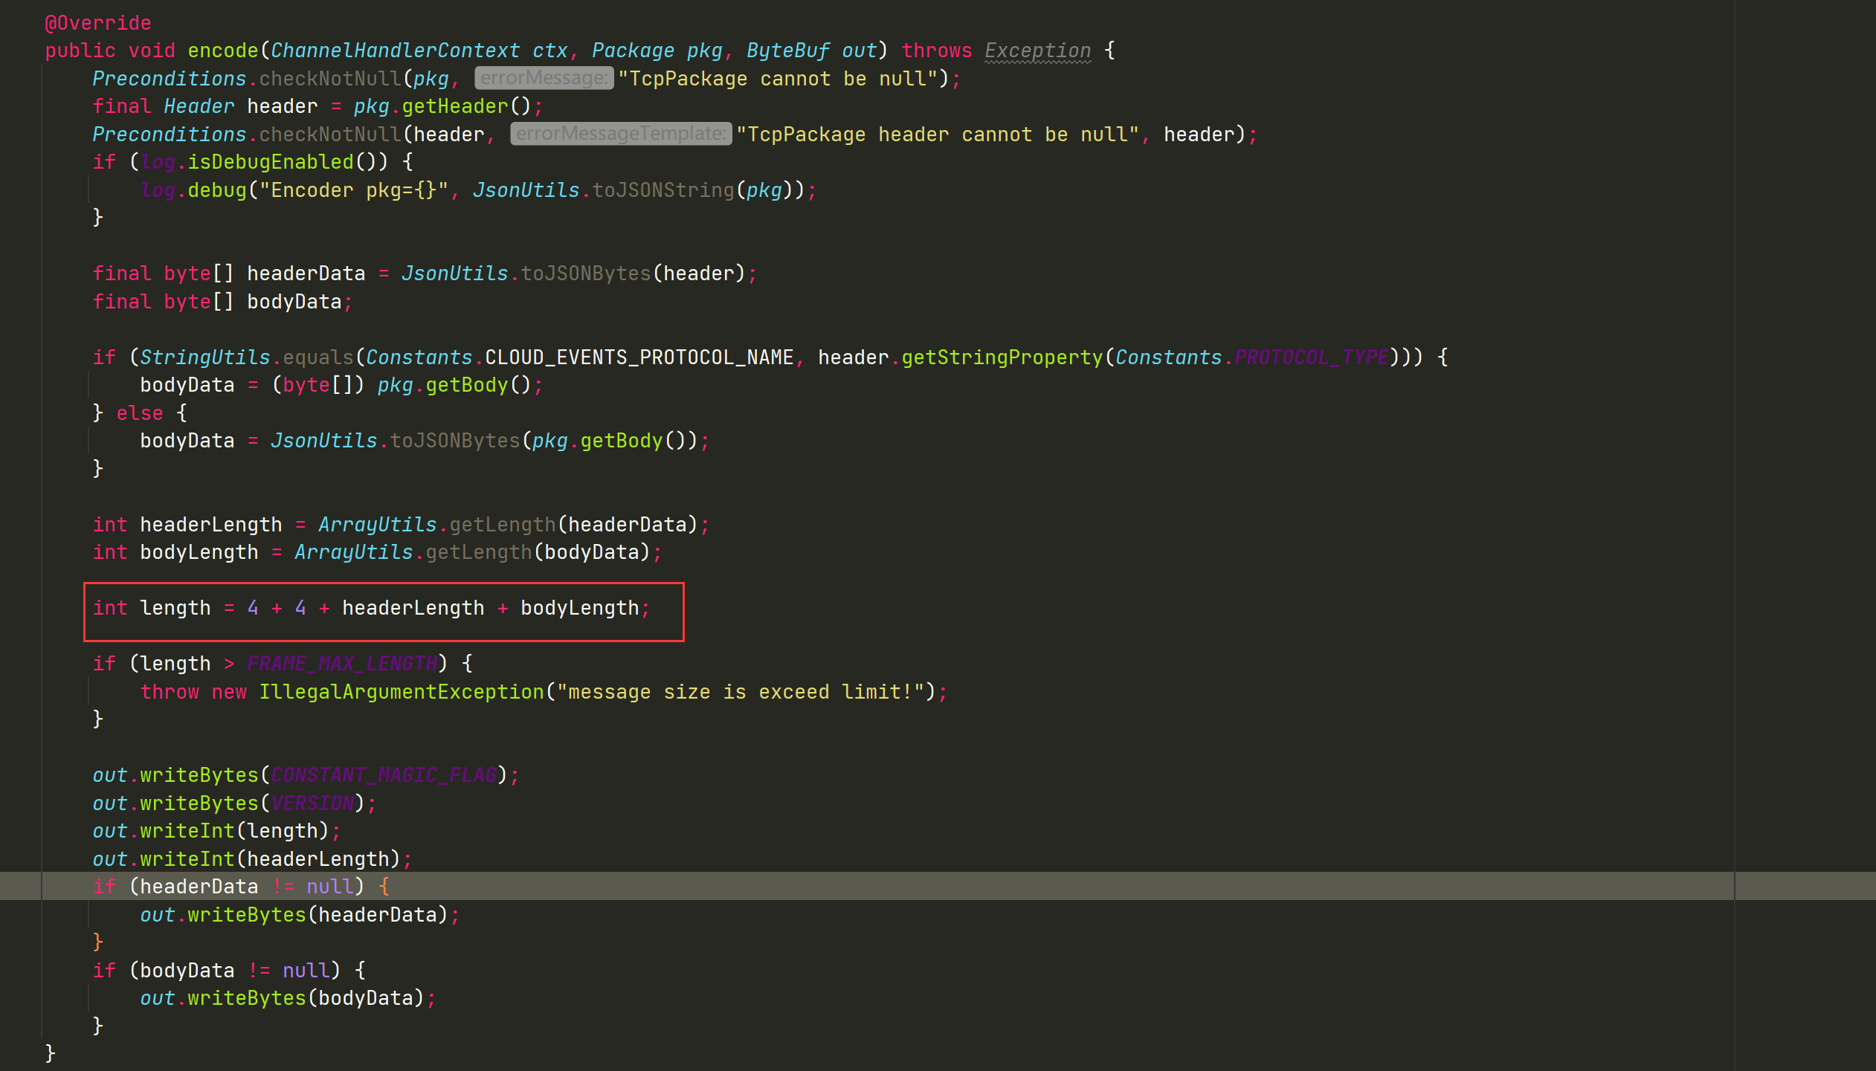The image size is (1876, 1071).
Task: Click the IllegalArgumentException class name
Action: [401, 692]
